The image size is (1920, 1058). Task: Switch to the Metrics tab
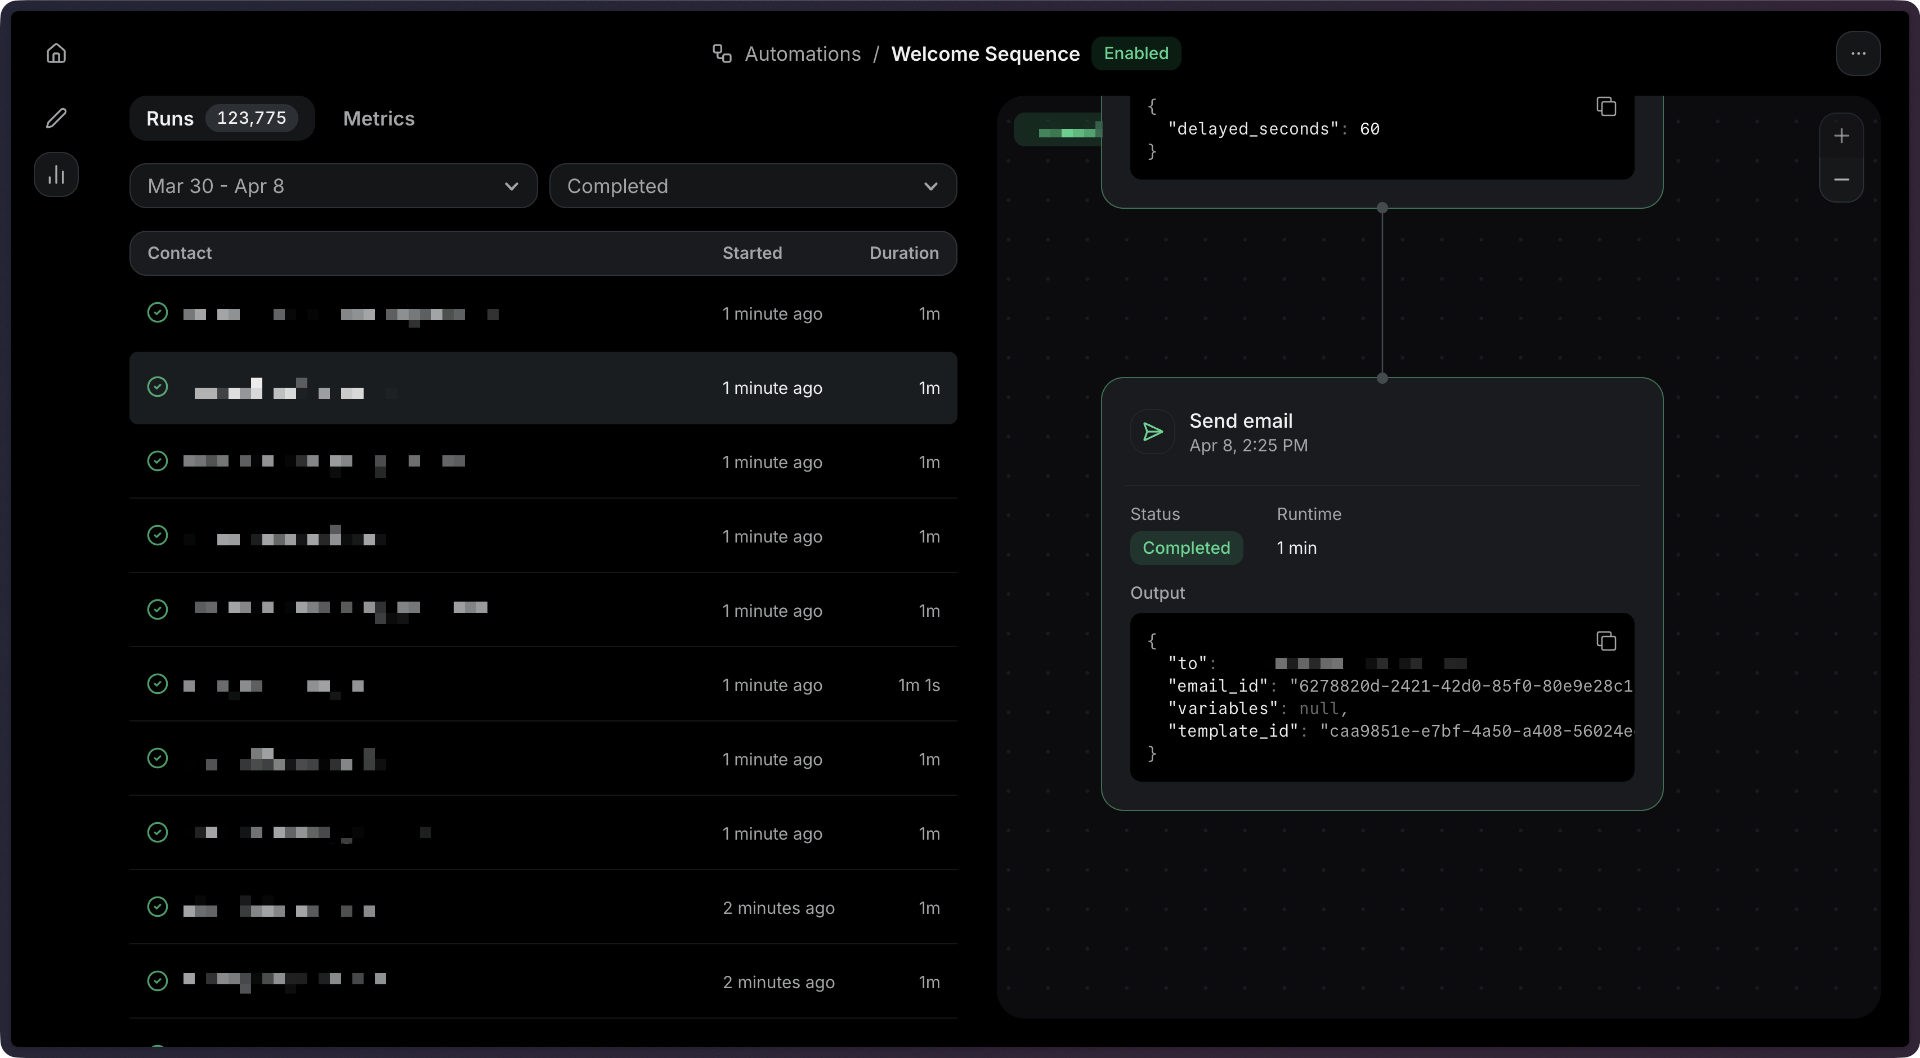379,119
